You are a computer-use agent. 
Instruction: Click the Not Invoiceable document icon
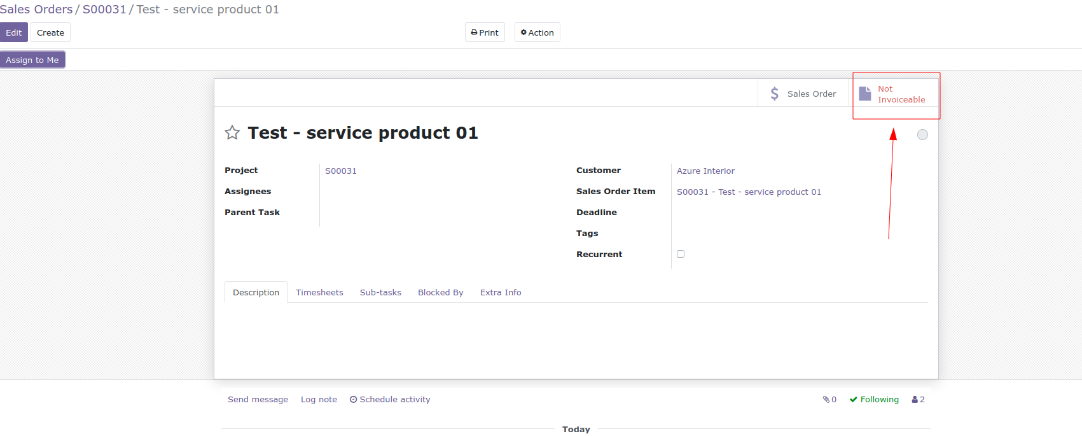[x=865, y=94]
